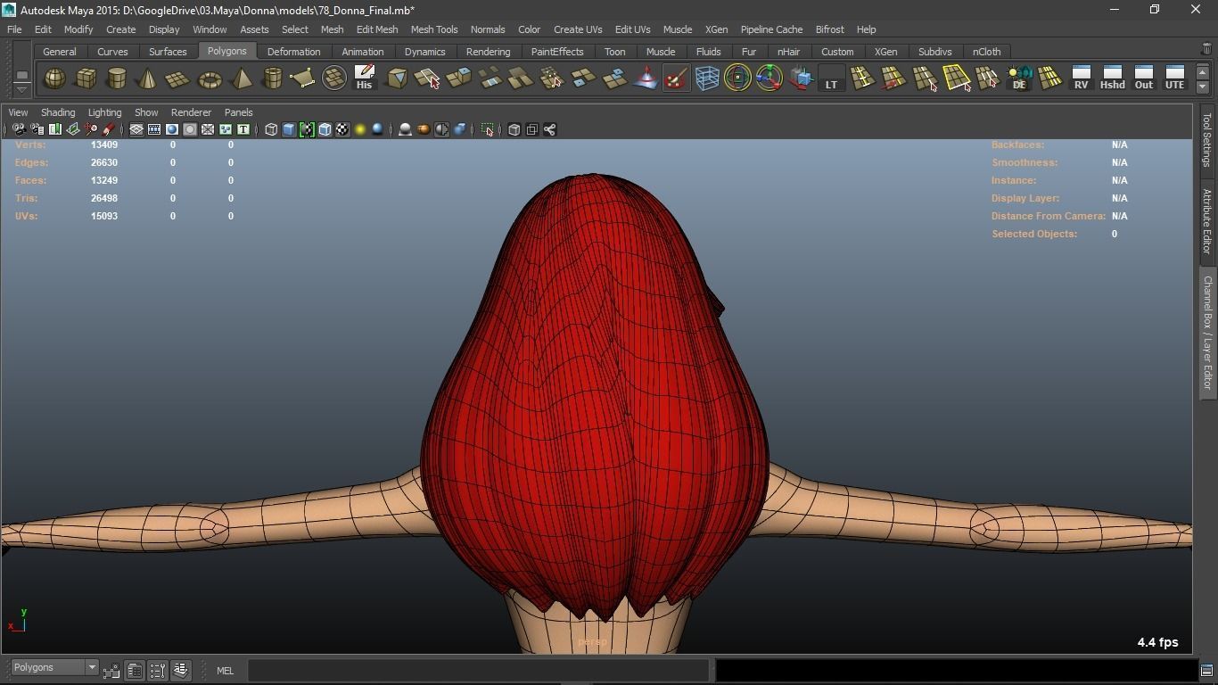Create a polygon cylinder from shelf
1218x685 pixels.
(117, 78)
